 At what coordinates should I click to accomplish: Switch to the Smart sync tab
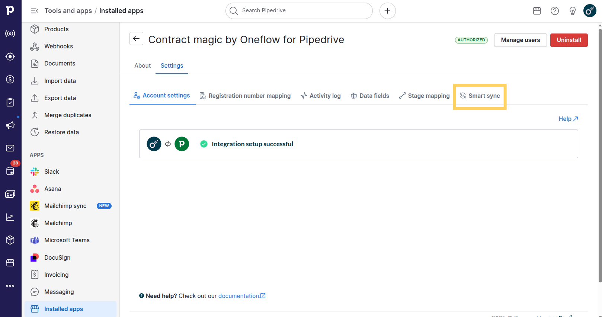coord(480,96)
